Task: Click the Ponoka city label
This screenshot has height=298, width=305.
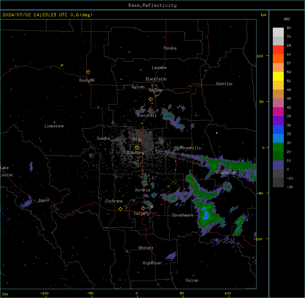Action: 170,48
